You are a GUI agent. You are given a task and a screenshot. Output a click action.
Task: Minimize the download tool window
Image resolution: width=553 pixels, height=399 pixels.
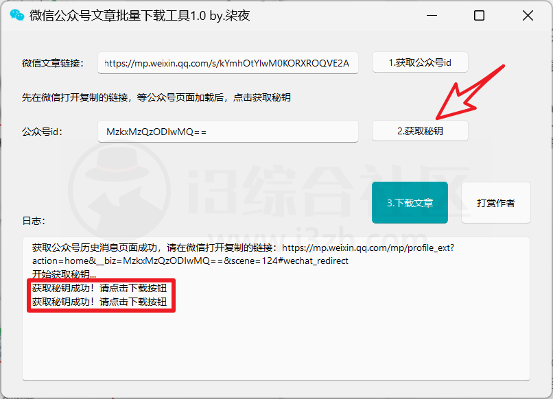[432, 16]
